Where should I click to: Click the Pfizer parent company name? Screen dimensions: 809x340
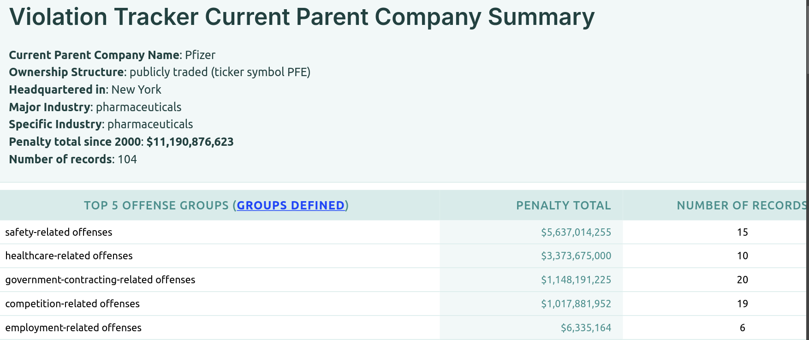tap(200, 55)
